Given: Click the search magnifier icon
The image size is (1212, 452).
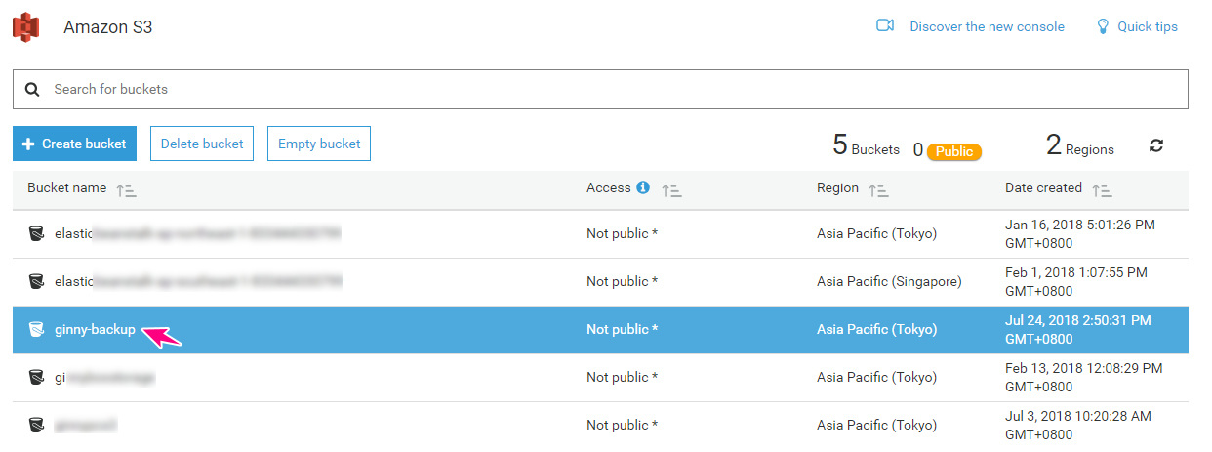Looking at the screenshot, I should pos(32,89).
